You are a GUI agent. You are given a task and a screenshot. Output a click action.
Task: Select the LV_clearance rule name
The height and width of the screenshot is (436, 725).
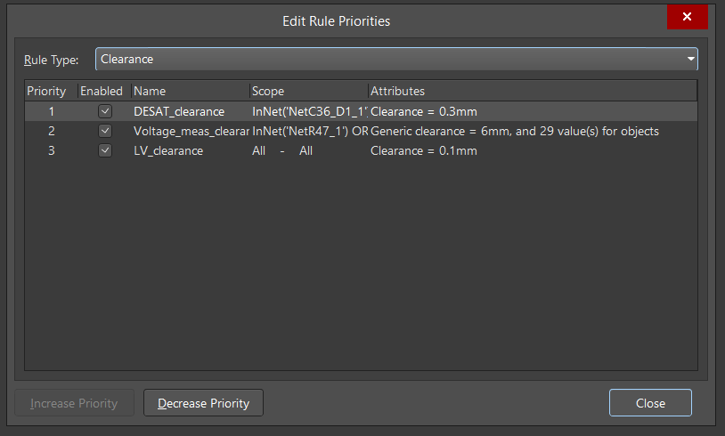[168, 150]
